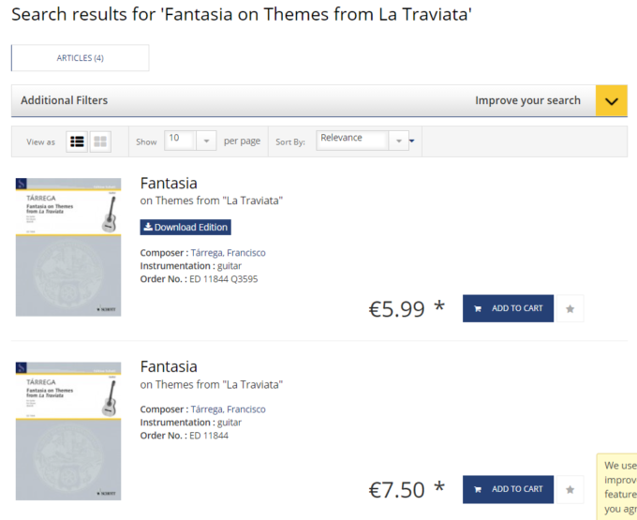Click composer Tárrega, Francisco in first result
This screenshot has height=520, width=637.
[228, 253]
